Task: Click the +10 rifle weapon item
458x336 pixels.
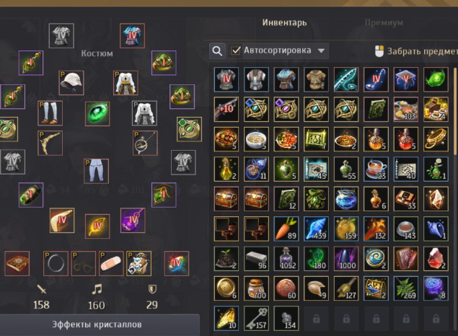Action: pos(226,109)
